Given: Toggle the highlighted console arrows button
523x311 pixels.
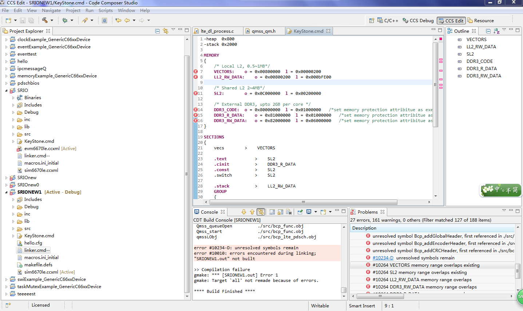Looking at the screenshot, I should click(x=261, y=212).
